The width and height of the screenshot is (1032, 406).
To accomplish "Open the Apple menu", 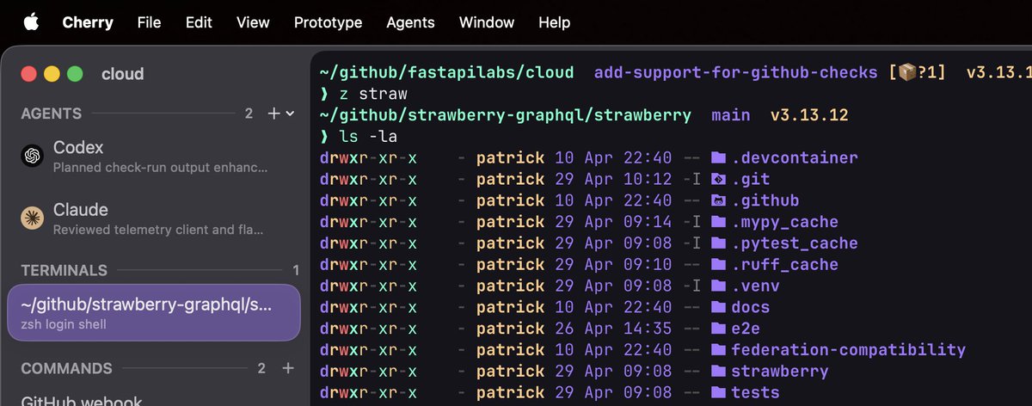I will click(x=31, y=22).
